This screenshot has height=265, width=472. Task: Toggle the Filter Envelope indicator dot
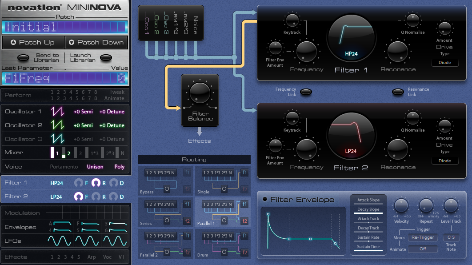point(265,199)
